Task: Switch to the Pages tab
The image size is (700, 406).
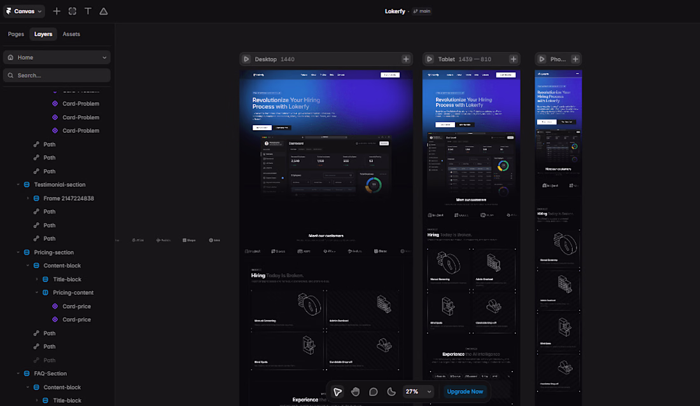Action: [x=16, y=34]
